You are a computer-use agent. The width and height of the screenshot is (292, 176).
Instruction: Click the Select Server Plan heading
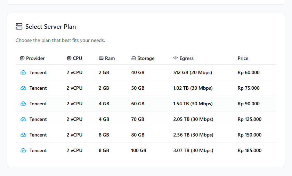tap(50, 27)
